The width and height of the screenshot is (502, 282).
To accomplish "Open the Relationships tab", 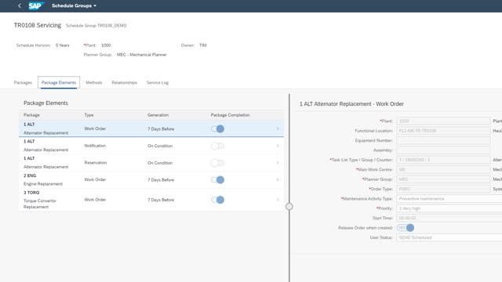I will [x=124, y=82].
